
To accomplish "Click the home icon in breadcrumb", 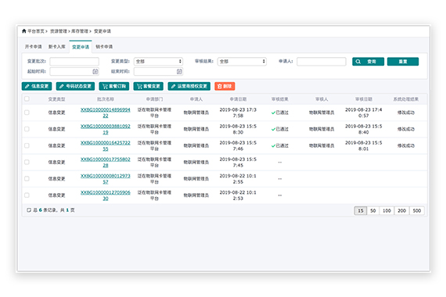I will pyautogui.click(x=24, y=31).
